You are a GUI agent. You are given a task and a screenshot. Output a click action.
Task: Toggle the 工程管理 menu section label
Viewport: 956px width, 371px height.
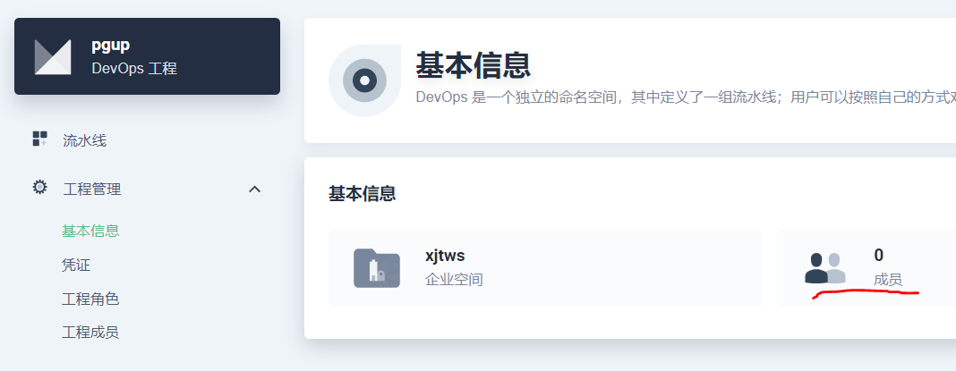tap(92, 190)
